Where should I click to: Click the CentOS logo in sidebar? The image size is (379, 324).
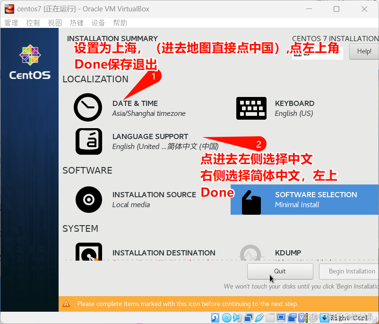point(30,62)
